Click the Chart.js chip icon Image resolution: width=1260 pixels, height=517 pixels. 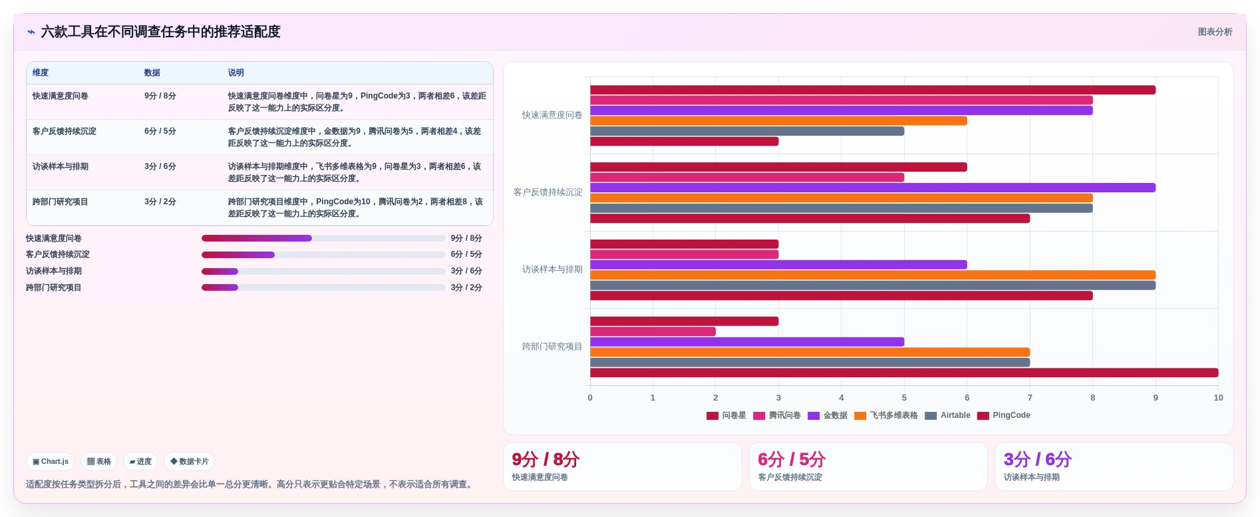(36, 461)
